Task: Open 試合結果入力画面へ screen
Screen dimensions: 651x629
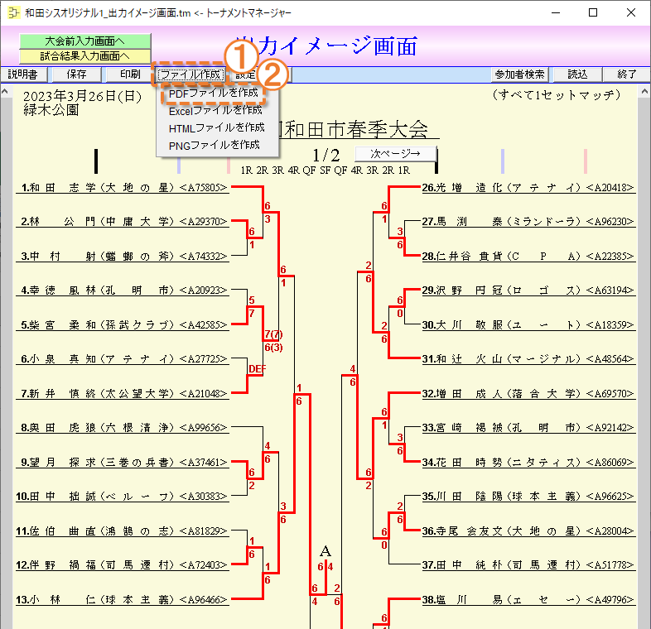Action: 84,56
